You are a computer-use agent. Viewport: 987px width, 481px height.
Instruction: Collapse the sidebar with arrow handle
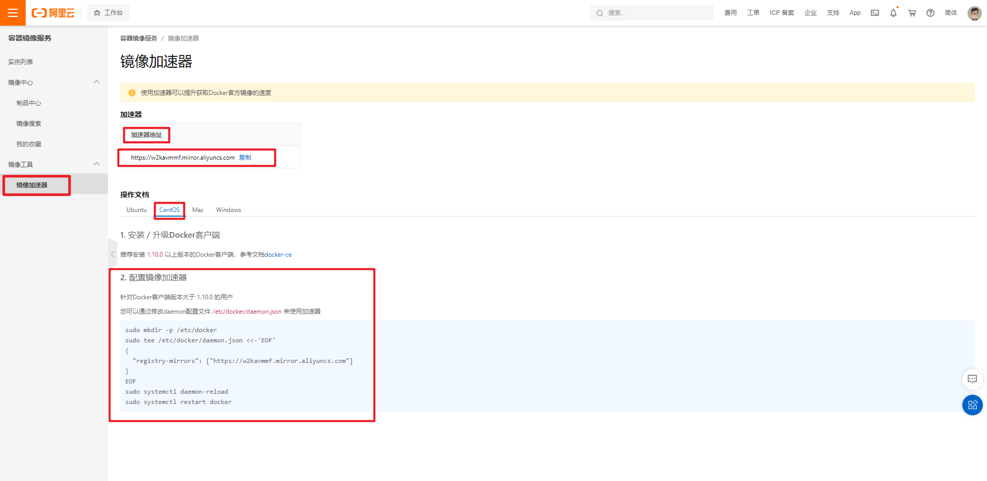click(x=113, y=254)
